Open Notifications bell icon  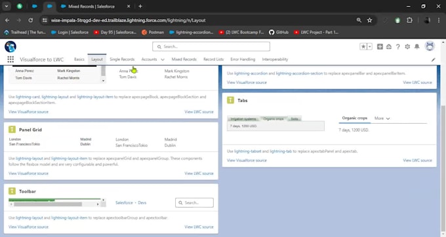click(416, 46)
